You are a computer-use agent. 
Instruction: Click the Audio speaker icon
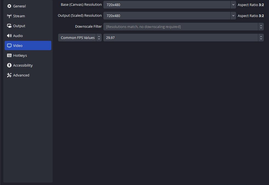[9, 36]
